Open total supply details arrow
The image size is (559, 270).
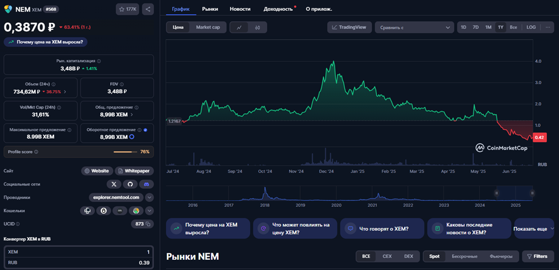(132, 114)
